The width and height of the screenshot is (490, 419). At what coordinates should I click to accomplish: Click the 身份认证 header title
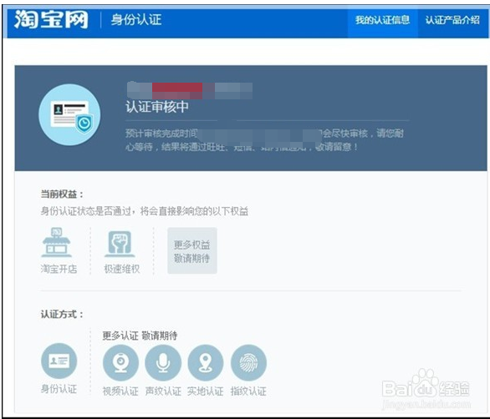tap(136, 20)
